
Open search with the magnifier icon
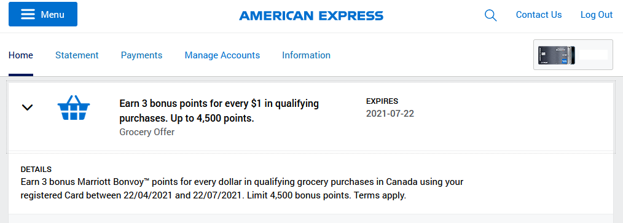491,15
